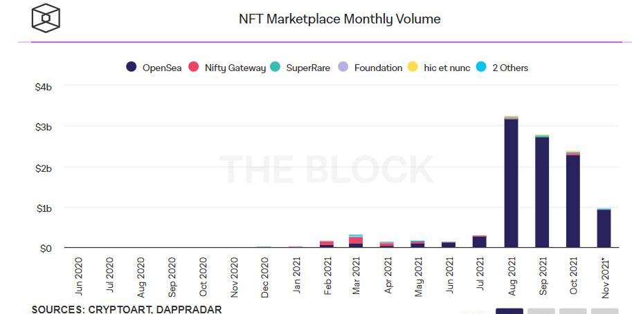Click the Jul 2021 volume bar

tap(480, 242)
